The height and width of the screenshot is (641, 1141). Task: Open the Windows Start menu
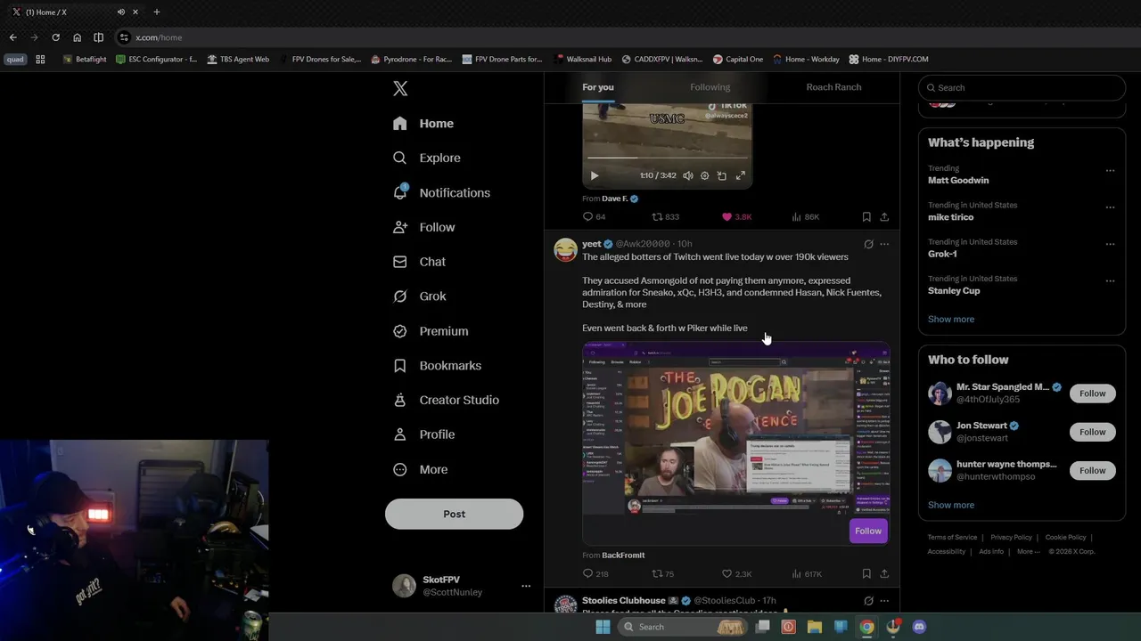pyautogui.click(x=603, y=627)
